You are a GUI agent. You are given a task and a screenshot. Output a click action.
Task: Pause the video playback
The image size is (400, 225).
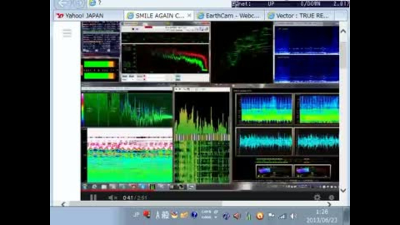tap(93, 197)
